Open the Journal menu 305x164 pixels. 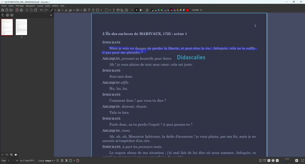point(40,6)
